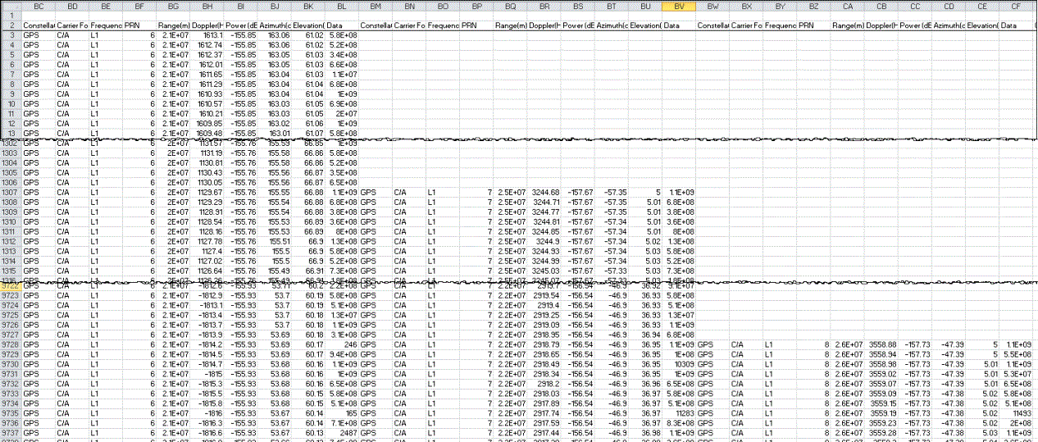This screenshot has height=442, width=1038.
Task: Select highlighted column header BV
Action: pyautogui.click(x=679, y=6)
